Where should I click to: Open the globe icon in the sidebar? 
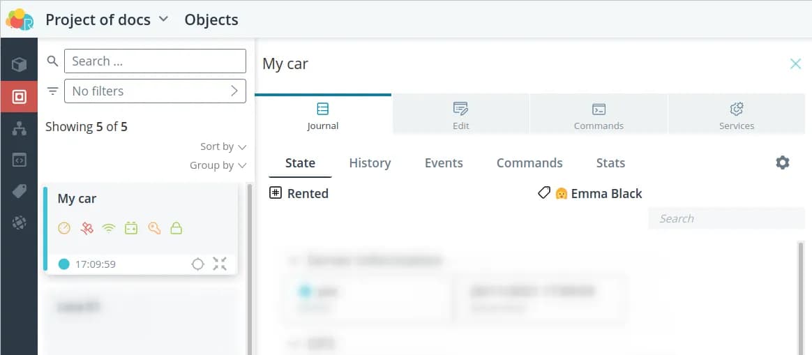[x=19, y=222]
